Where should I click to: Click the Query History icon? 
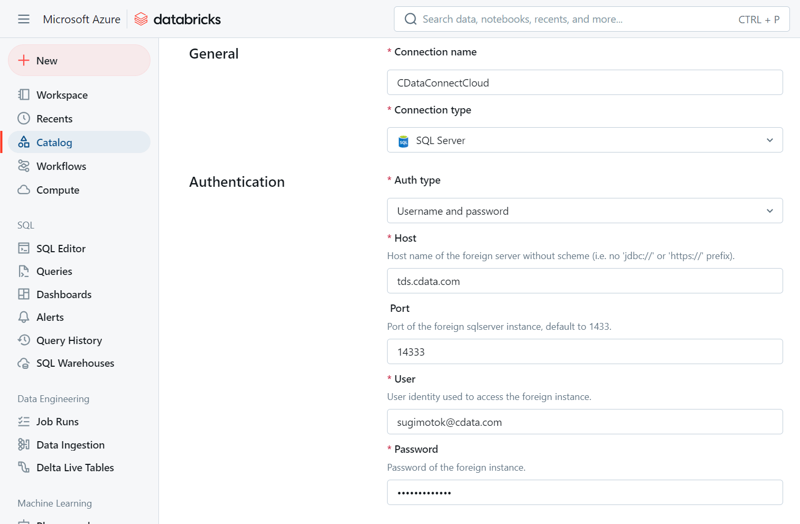tap(24, 340)
